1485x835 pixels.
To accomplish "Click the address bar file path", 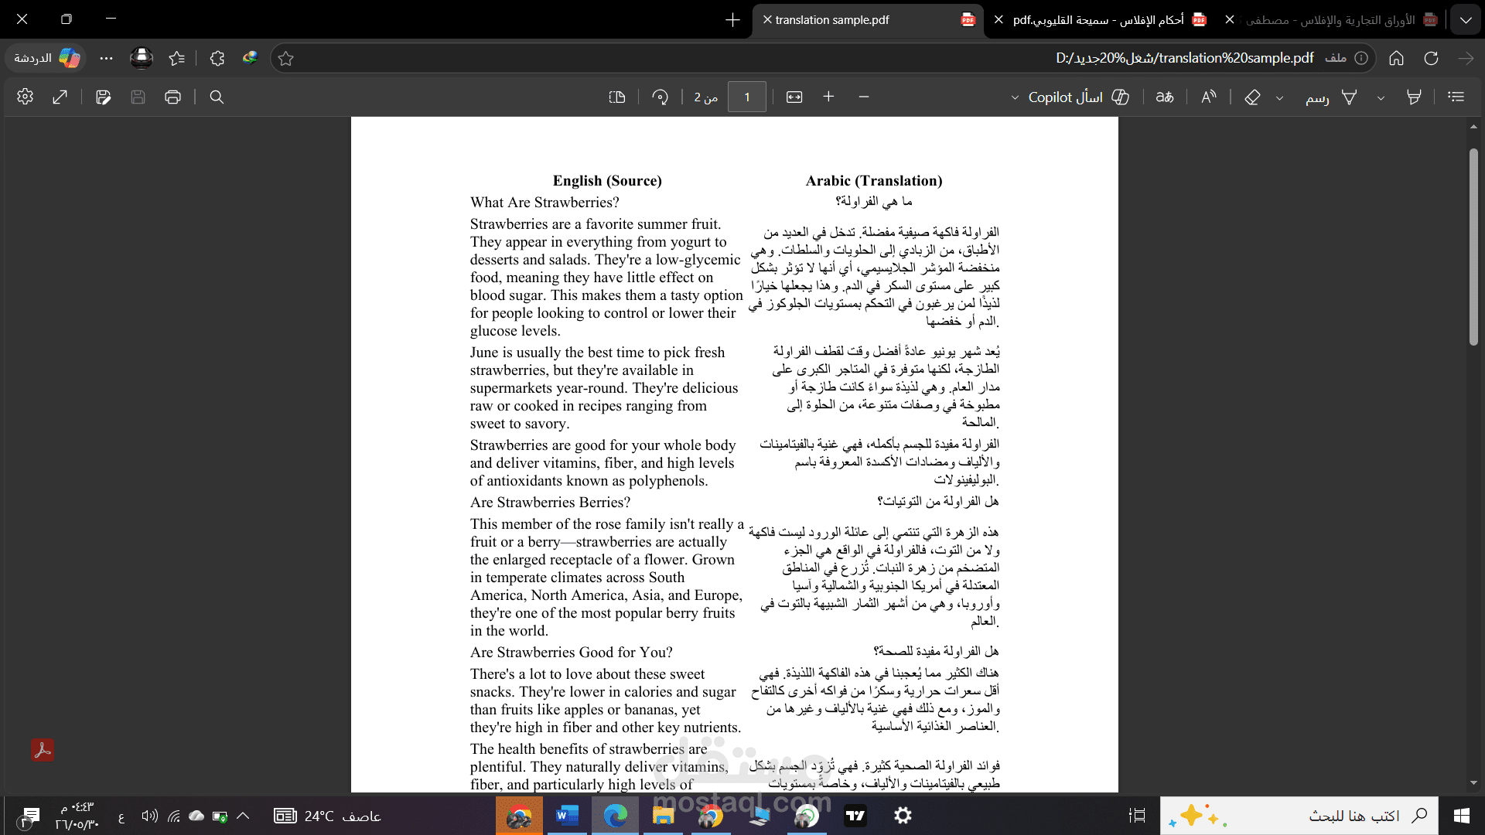I will (1184, 58).
